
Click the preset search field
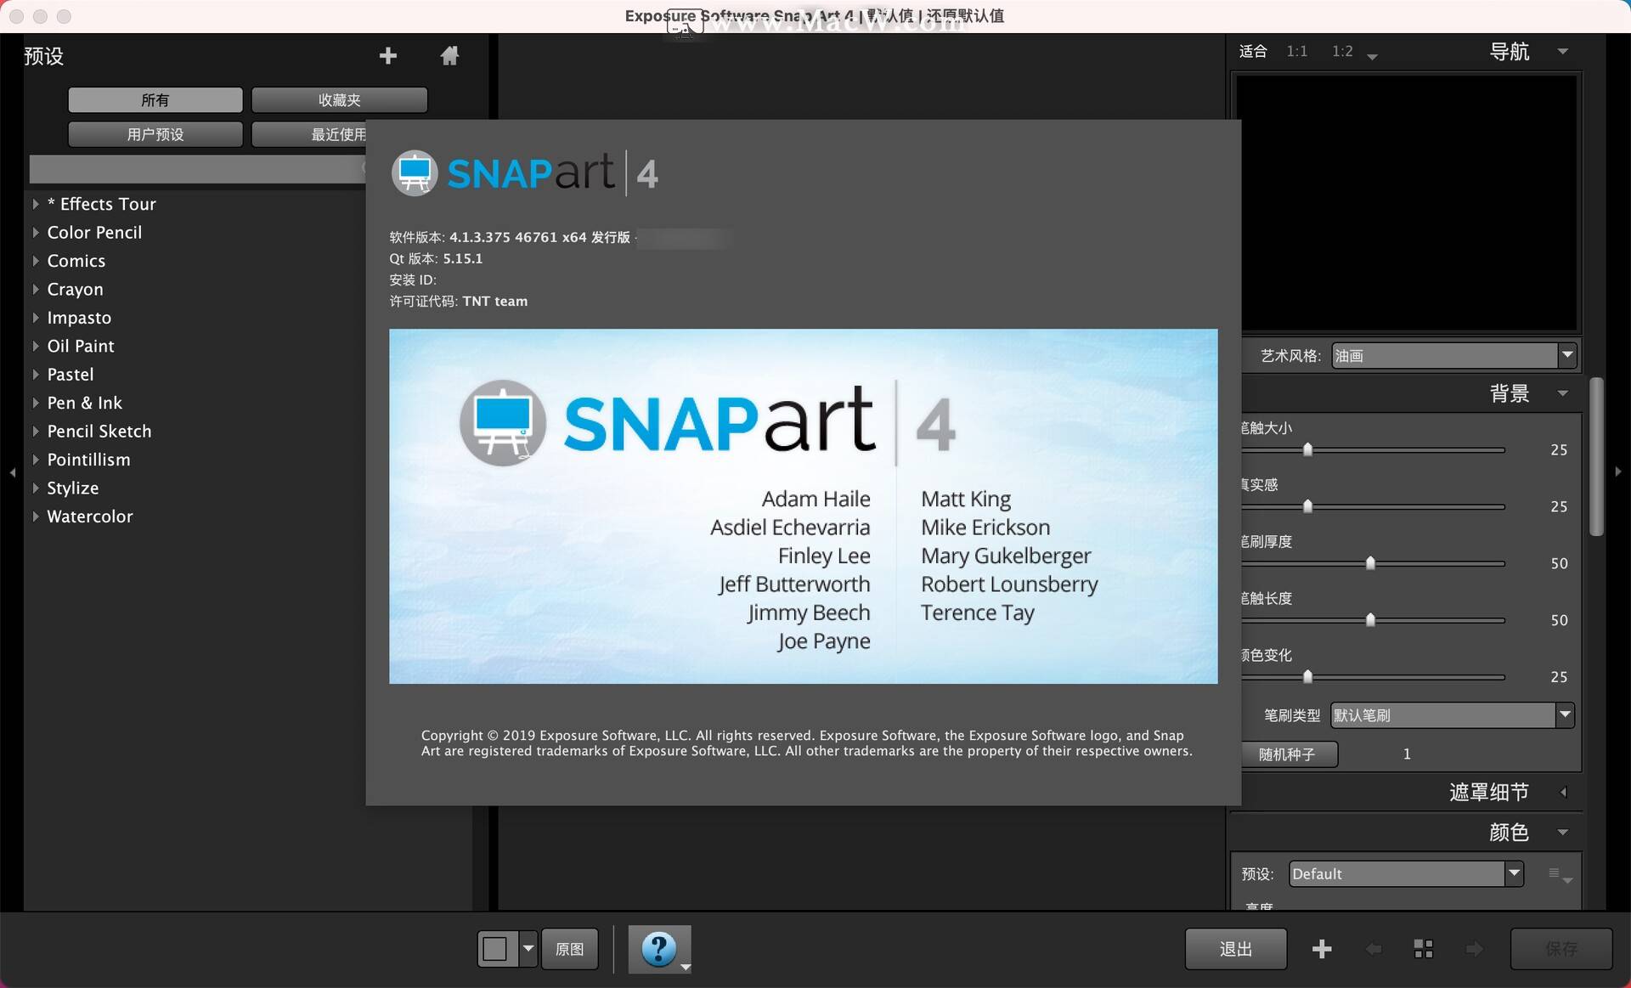[x=198, y=169]
